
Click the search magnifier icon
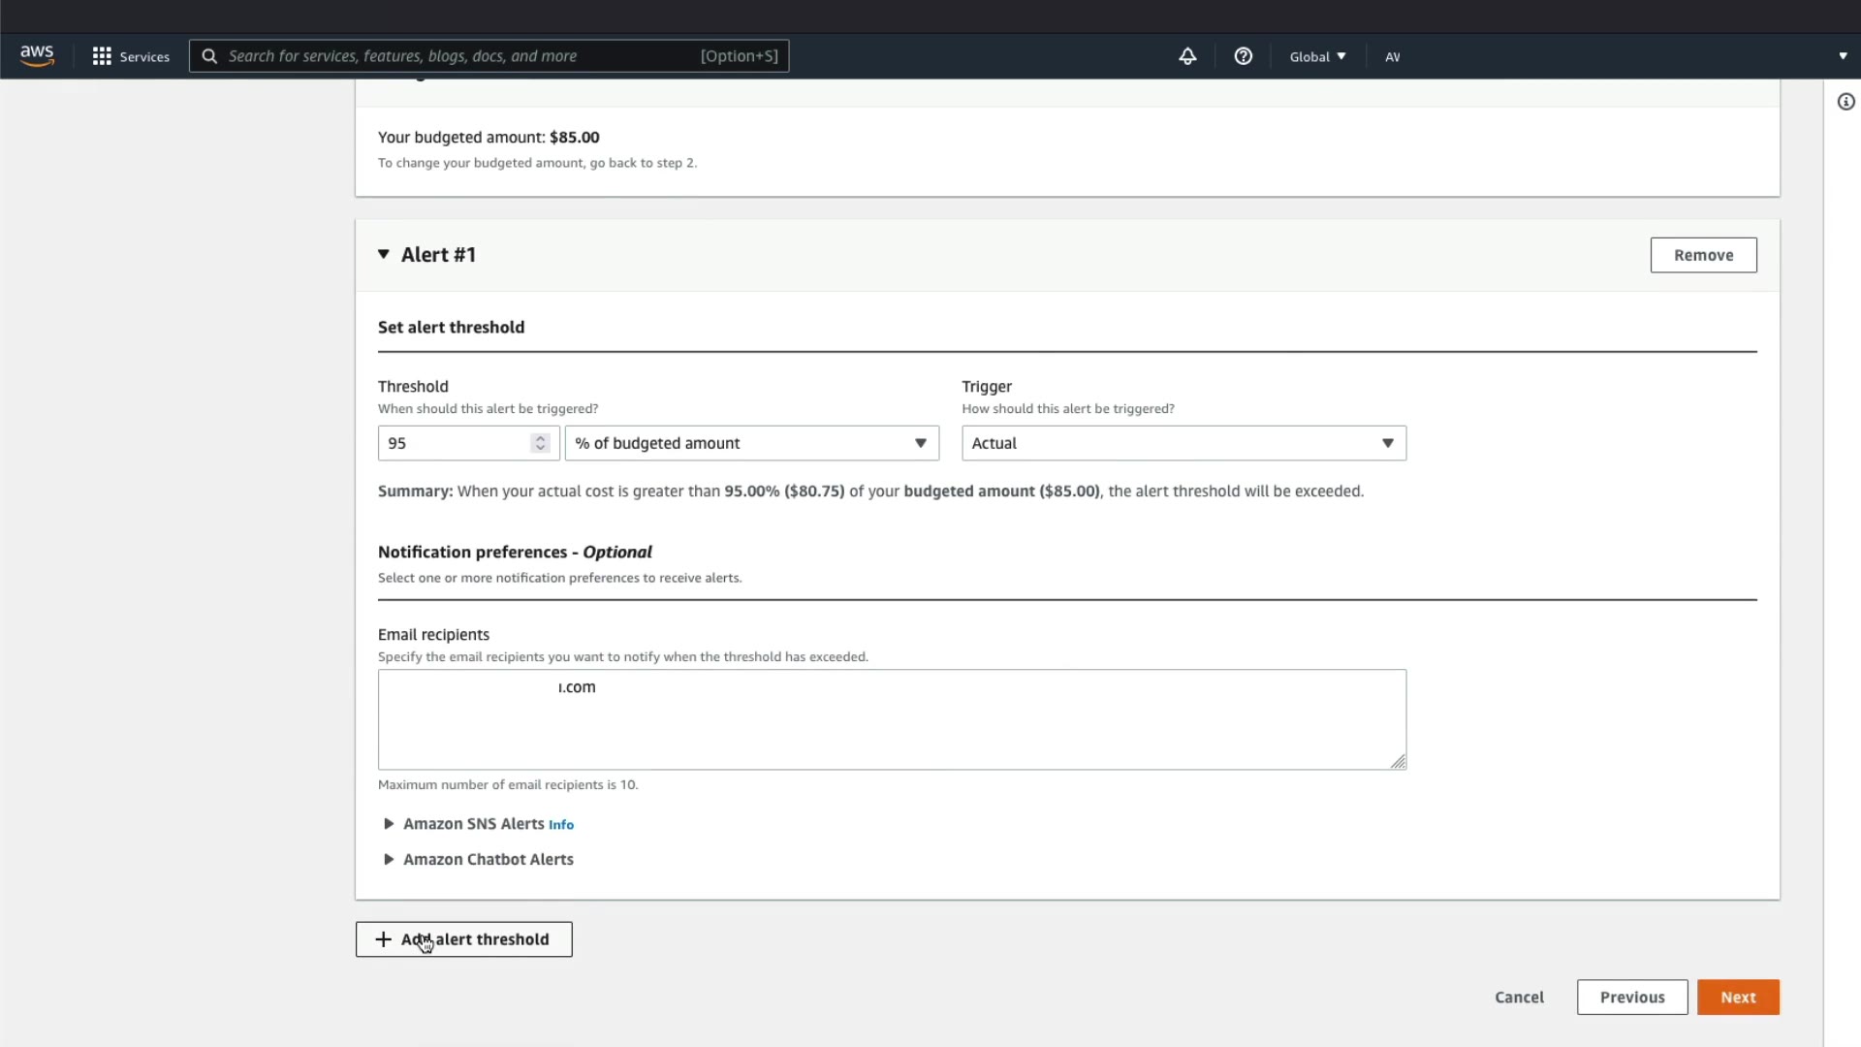click(x=209, y=56)
